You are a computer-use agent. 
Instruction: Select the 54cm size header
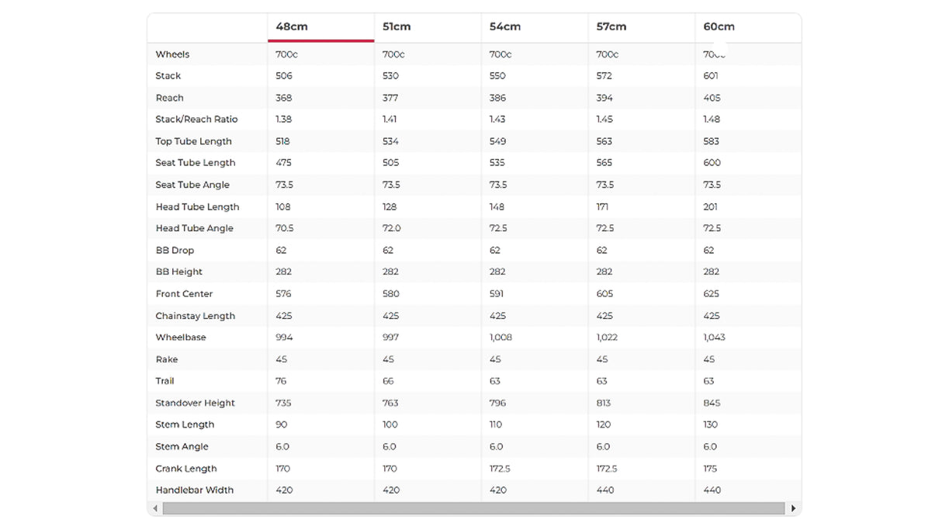(504, 26)
